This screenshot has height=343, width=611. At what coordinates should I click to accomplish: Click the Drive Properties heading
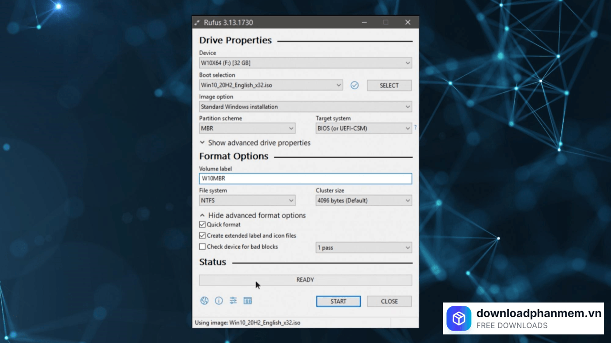click(235, 40)
